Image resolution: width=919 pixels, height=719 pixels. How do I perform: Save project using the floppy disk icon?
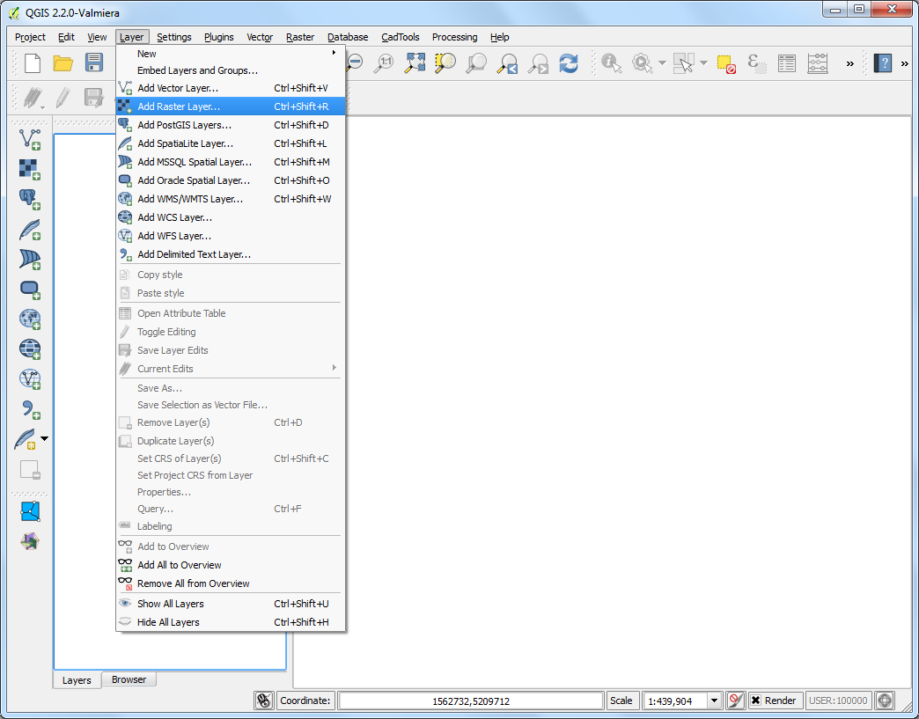pos(94,62)
